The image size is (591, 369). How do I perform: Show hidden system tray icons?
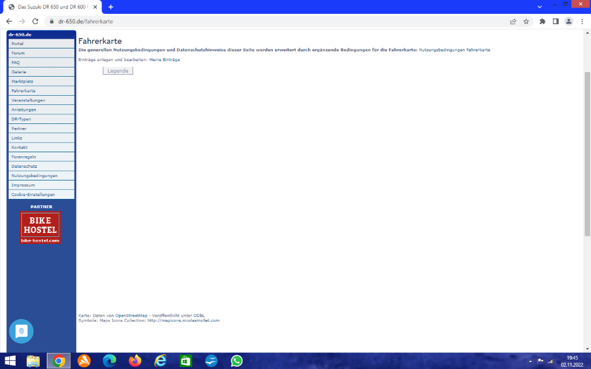530,361
